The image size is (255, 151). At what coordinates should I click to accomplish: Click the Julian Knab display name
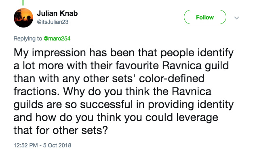tap(57, 13)
